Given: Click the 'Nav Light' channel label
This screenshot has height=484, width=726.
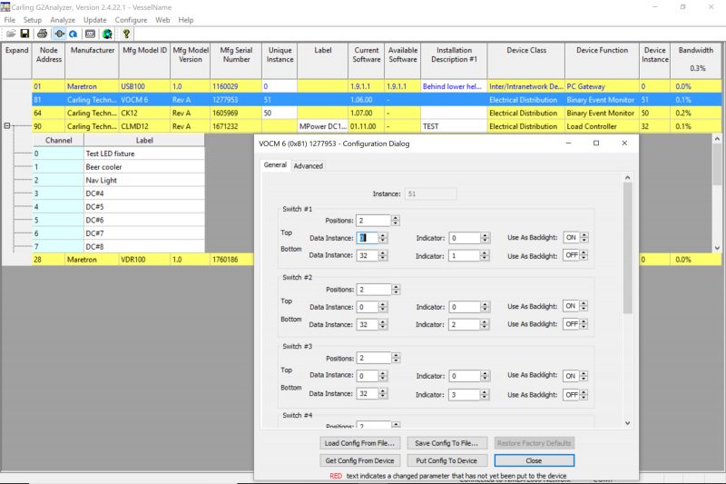Looking at the screenshot, I should pyautogui.click(x=102, y=180).
